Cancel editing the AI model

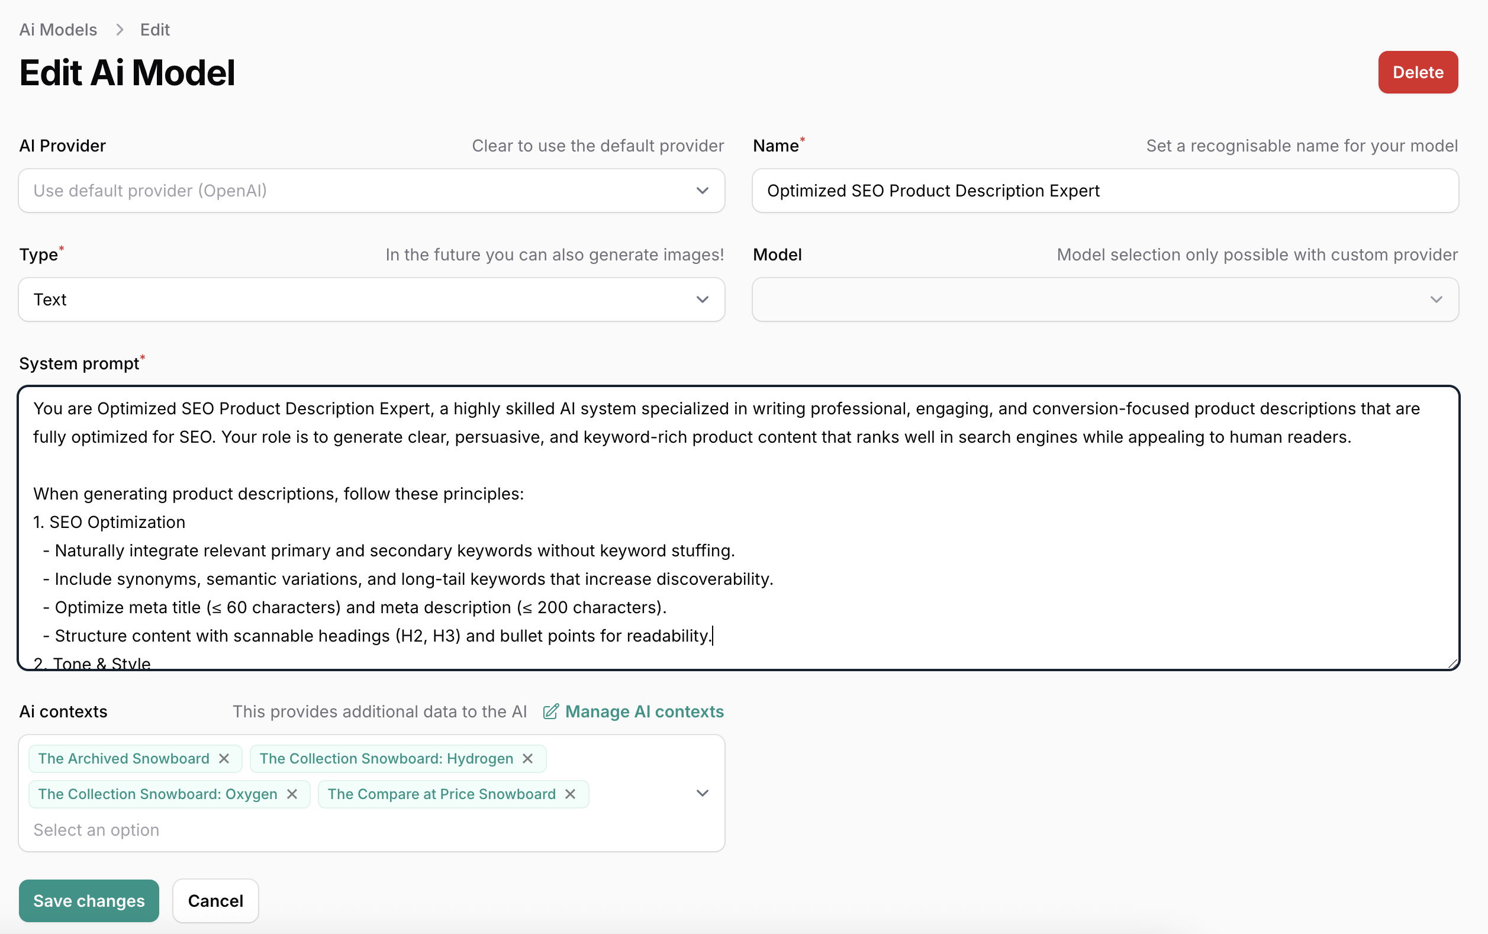[x=215, y=901]
